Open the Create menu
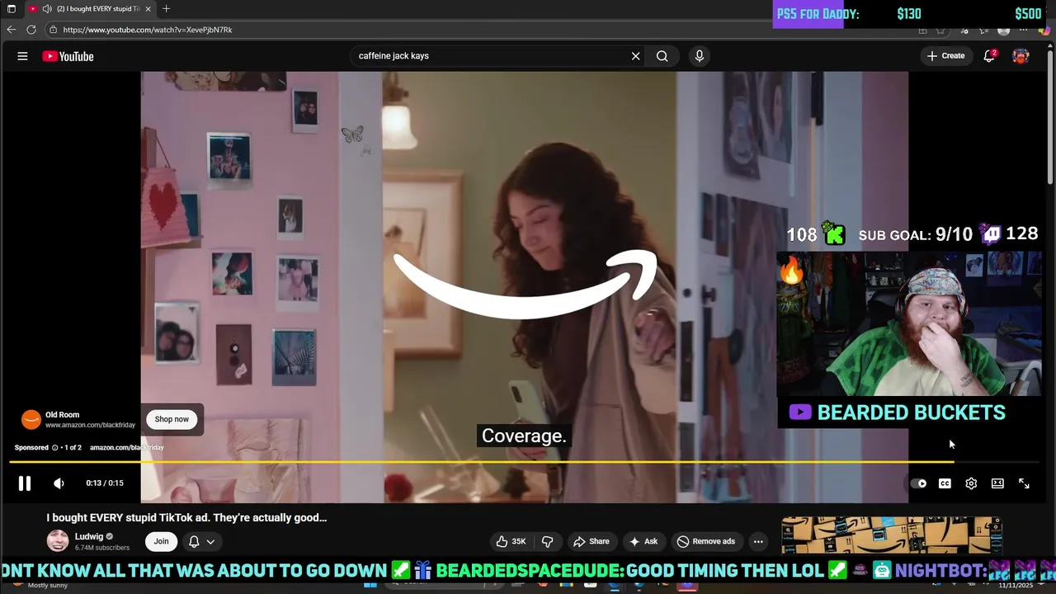Screen dimensions: 1056x594 (945, 56)
